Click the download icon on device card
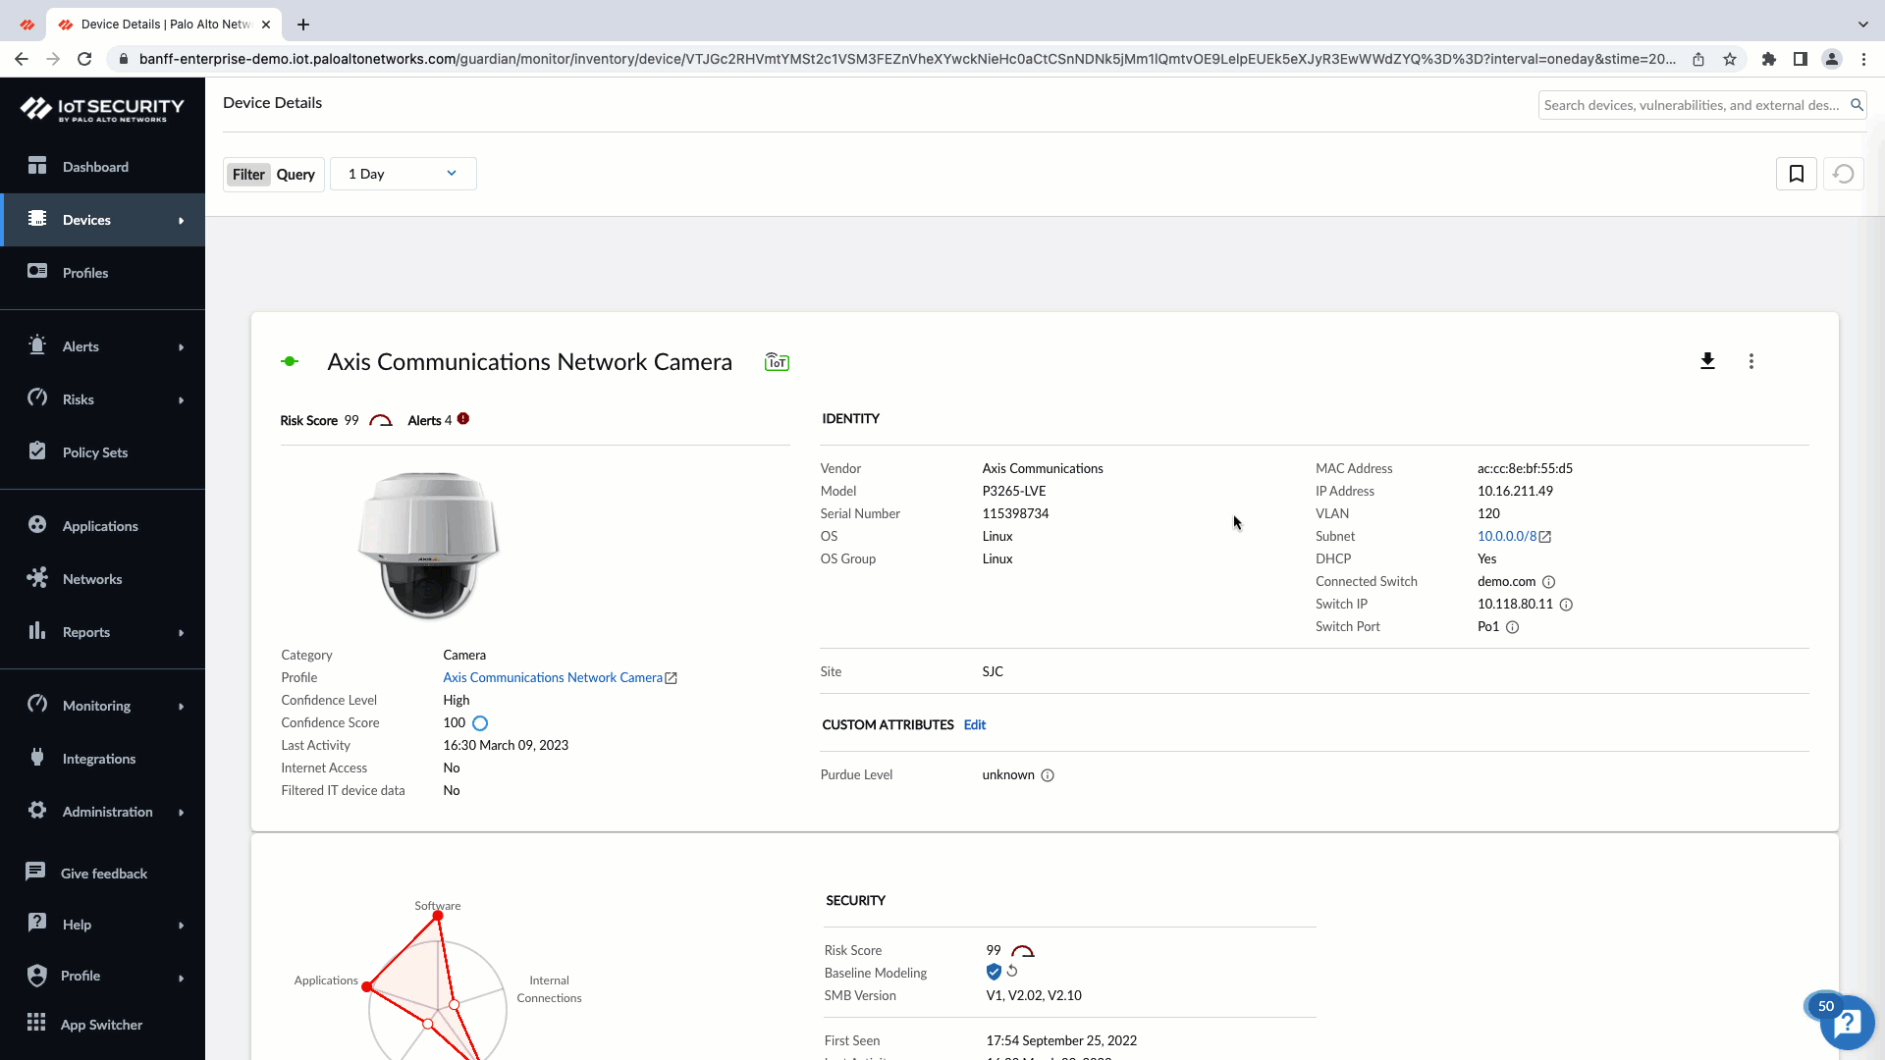The height and width of the screenshot is (1060, 1885). [x=1707, y=361]
